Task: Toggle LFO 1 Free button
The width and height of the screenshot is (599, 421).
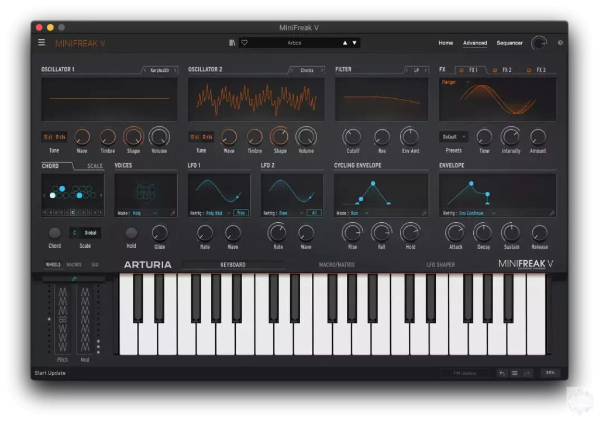Action: (x=241, y=213)
